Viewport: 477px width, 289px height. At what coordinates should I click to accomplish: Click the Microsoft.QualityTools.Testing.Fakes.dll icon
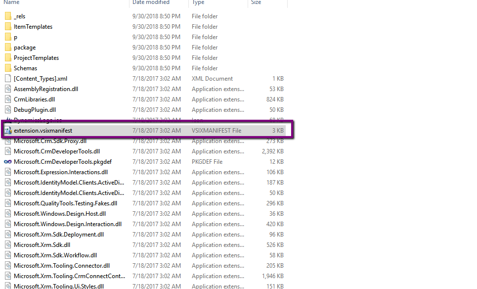(8, 203)
